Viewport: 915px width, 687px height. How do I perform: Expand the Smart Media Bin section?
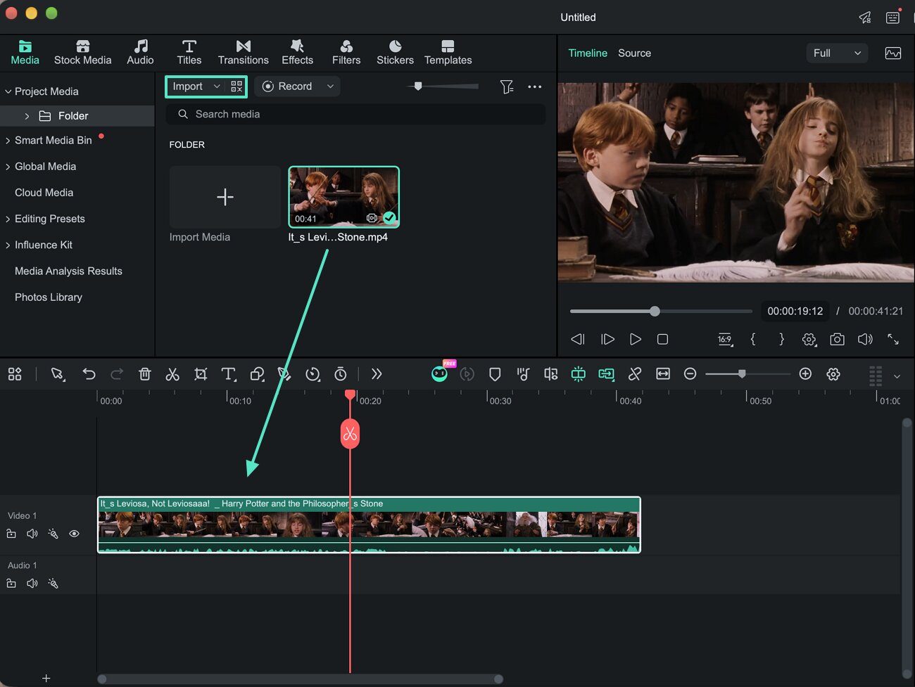[8, 141]
